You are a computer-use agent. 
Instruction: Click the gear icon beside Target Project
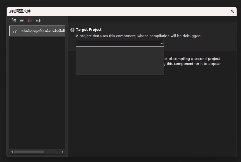click(x=72, y=30)
